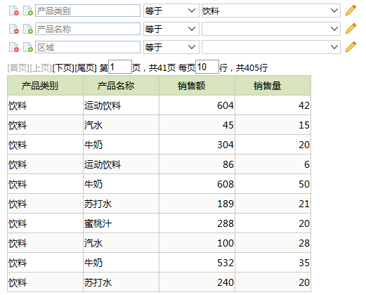The height and width of the screenshot is (295, 366).
Task: Click the pencil icon beside 饮料 value
Action: pos(351,11)
